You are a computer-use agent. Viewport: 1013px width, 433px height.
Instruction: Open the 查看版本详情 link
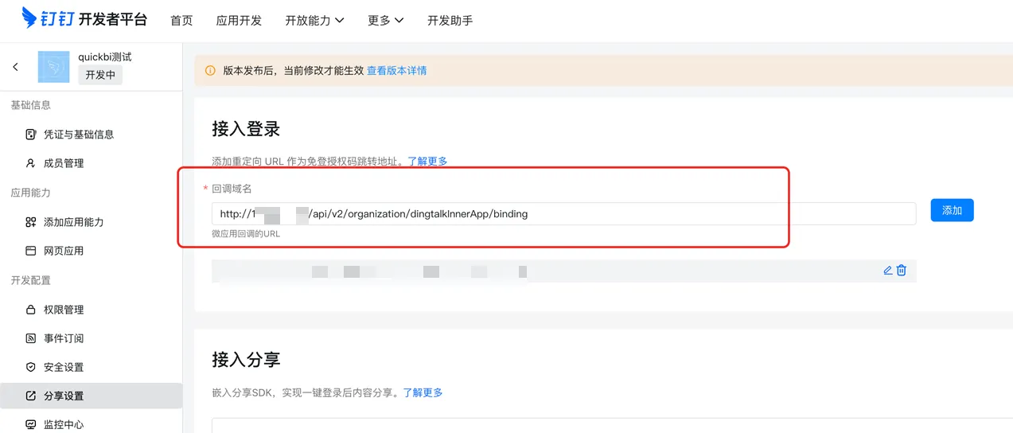point(396,71)
